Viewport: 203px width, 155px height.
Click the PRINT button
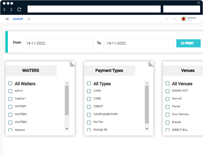tap(188, 43)
